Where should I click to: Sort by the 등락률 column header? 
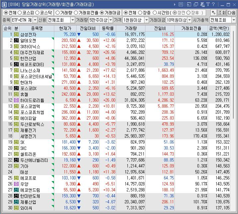[x=108, y=28]
